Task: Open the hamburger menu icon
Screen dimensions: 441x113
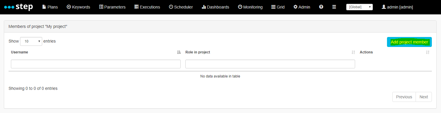Action: (334, 7)
